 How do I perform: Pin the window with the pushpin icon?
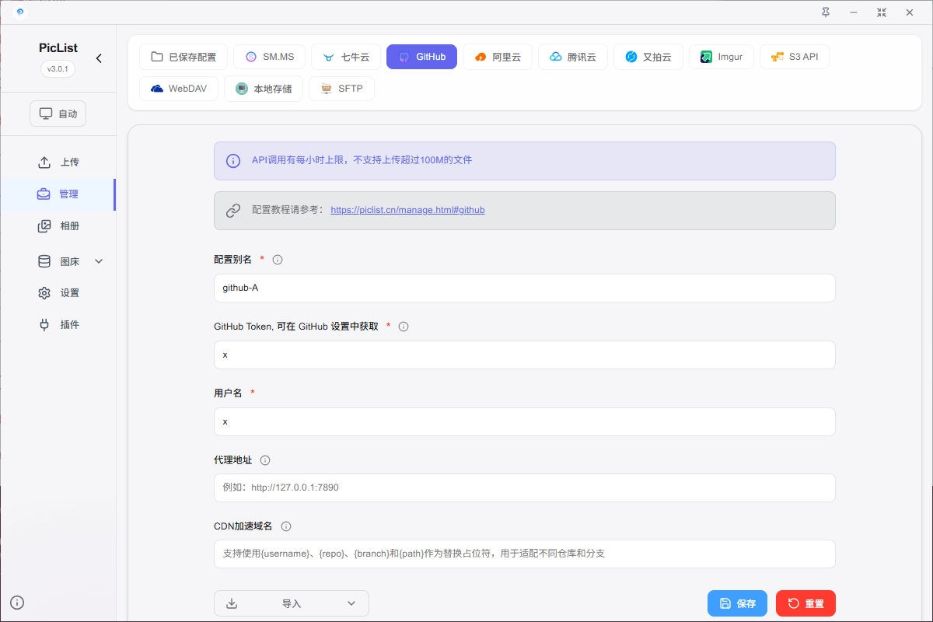826,12
